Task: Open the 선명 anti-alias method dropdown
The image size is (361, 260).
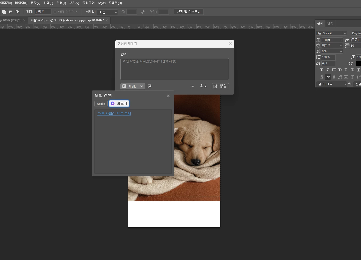Action: [x=357, y=84]
